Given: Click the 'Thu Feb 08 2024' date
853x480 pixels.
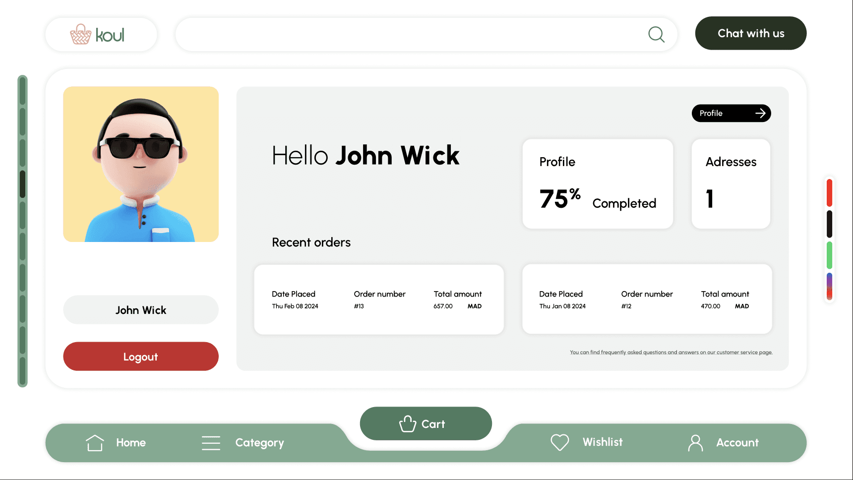Looking at the screenshot, I should (295, 306).
